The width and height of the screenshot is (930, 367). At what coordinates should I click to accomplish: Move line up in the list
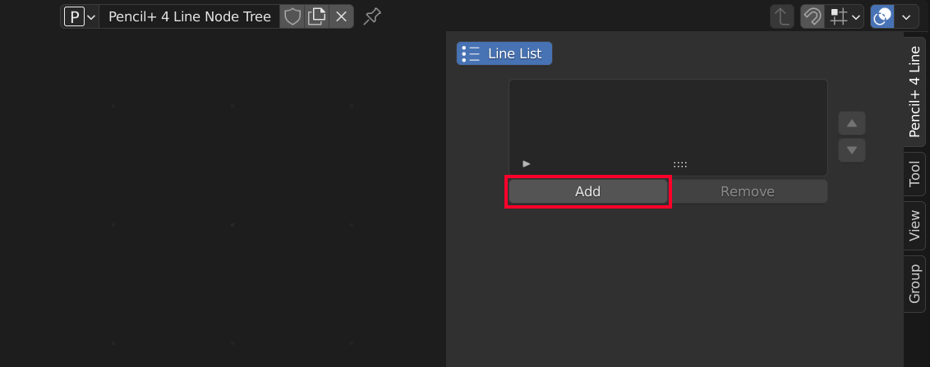(852, 124)
